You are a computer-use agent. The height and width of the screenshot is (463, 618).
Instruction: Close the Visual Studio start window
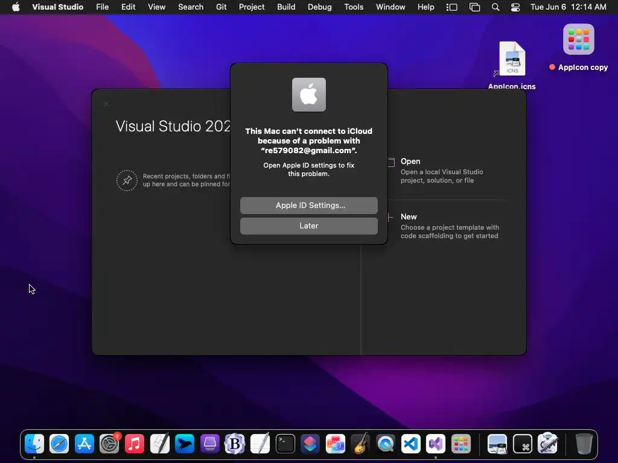pos(106,104)
